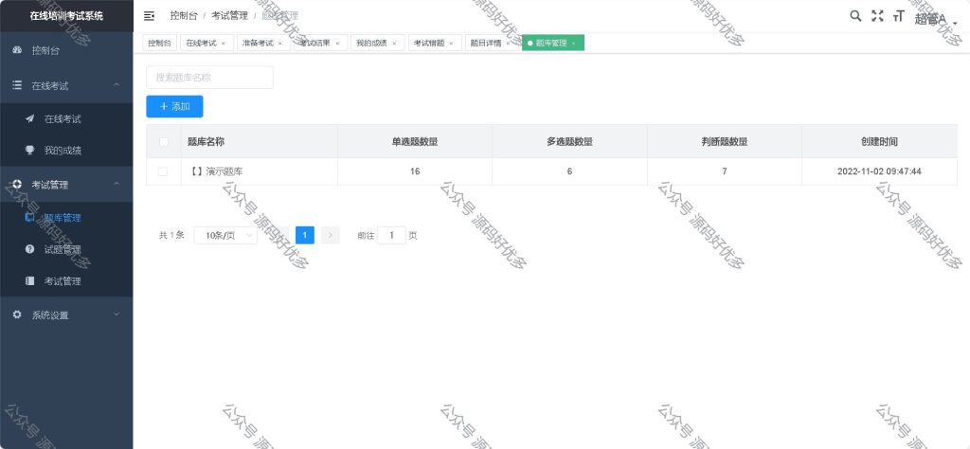Toggle the select-all checkbox in table header
This screenshot has height=449, width=970.
point(163,142)
